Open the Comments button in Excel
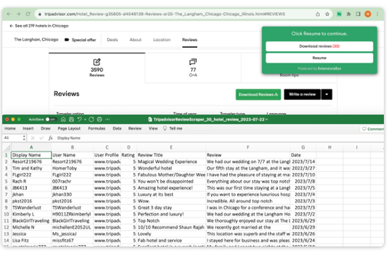 coord(372,129)
